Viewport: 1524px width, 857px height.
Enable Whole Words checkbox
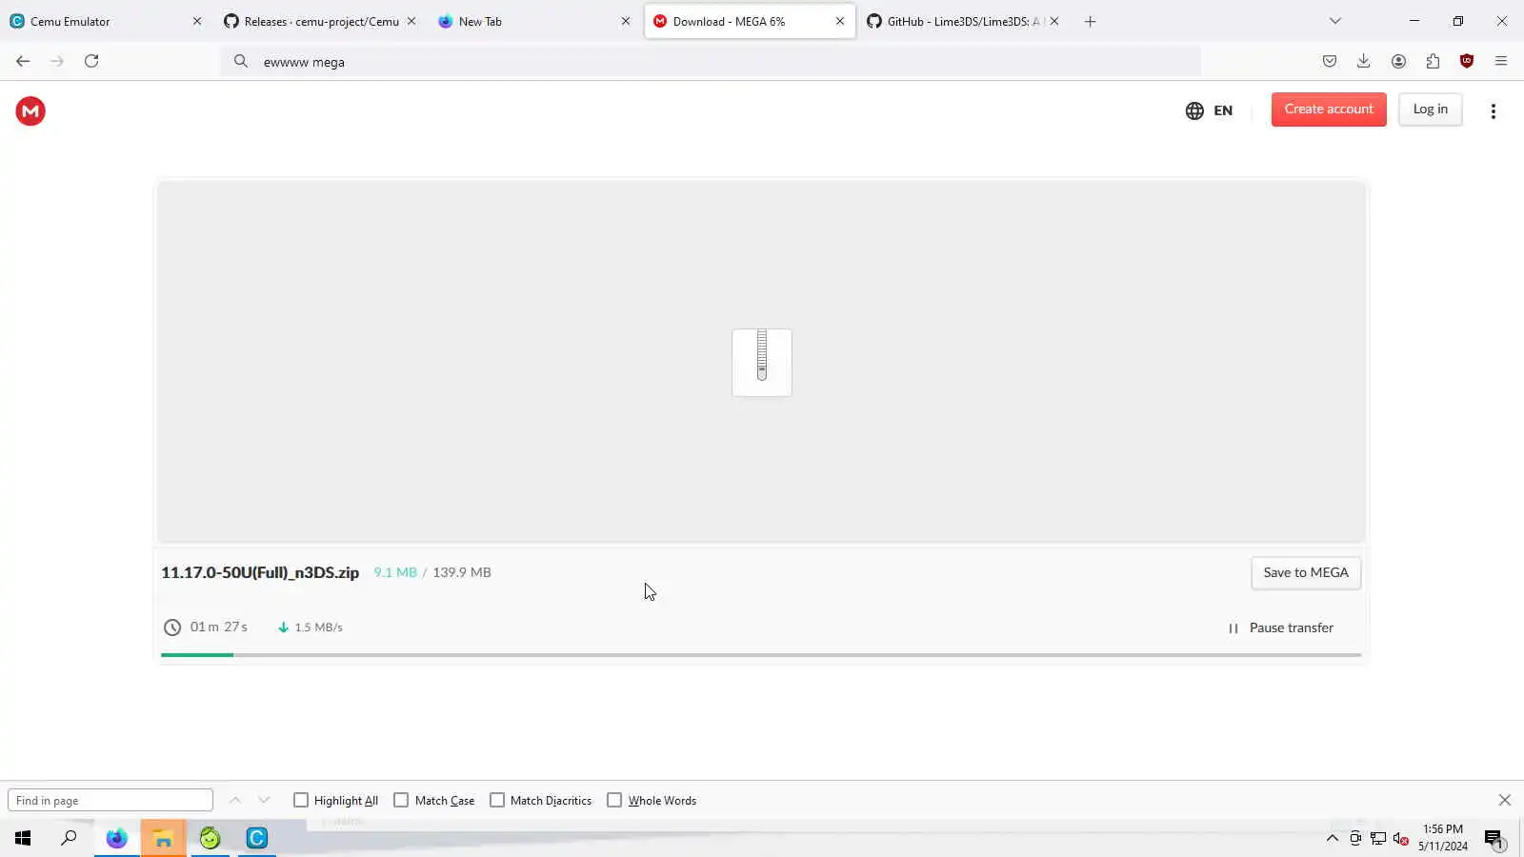[614, 800]
